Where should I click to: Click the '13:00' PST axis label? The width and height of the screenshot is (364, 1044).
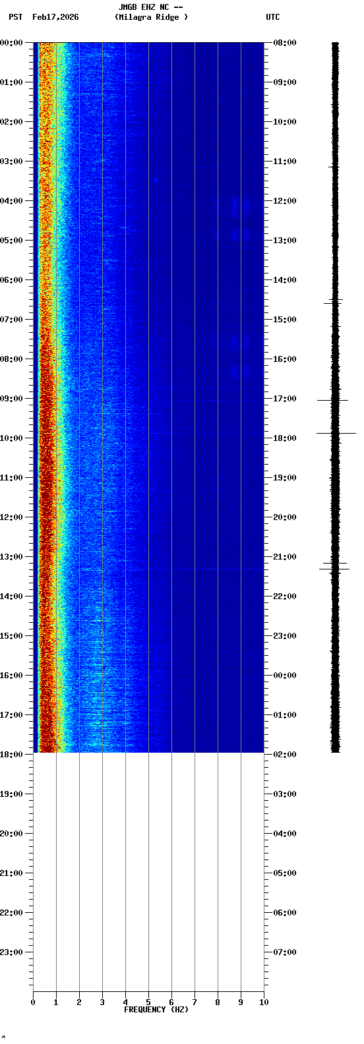11,557
